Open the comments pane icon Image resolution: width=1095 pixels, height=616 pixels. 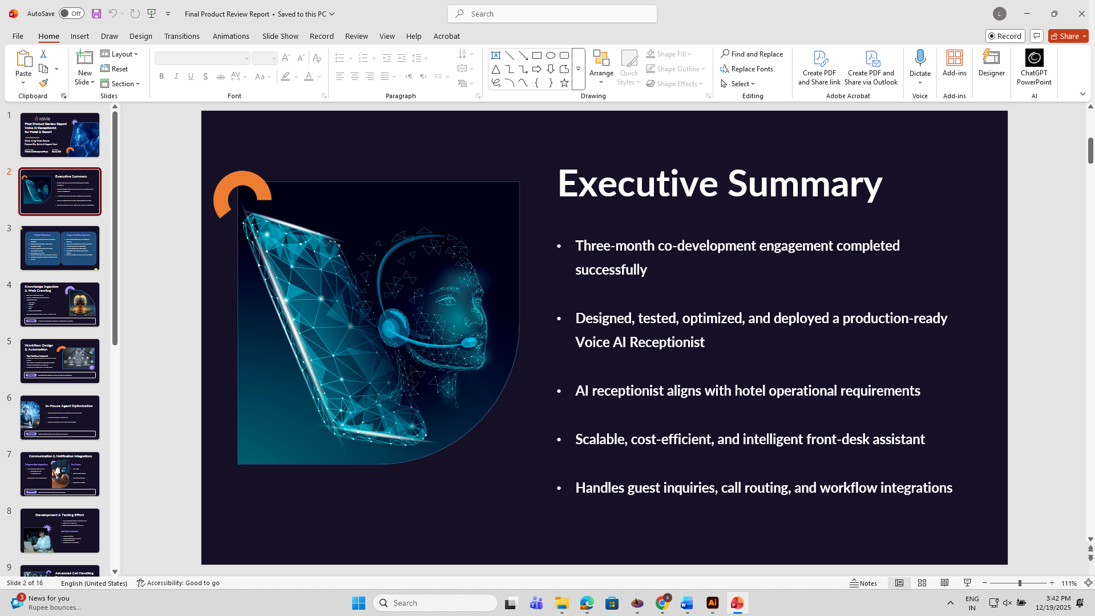pos(1037,36)
